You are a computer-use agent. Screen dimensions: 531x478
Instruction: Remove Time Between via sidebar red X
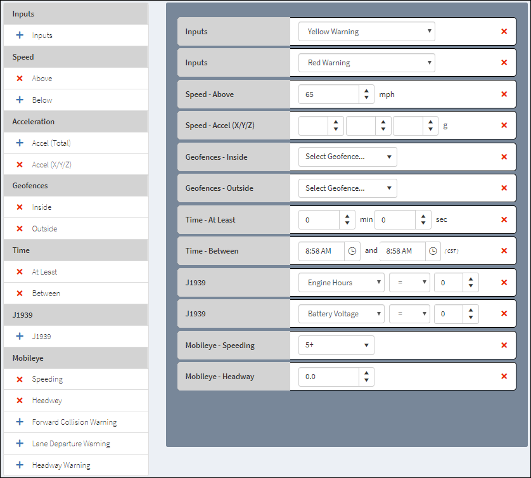click(20, 293)
